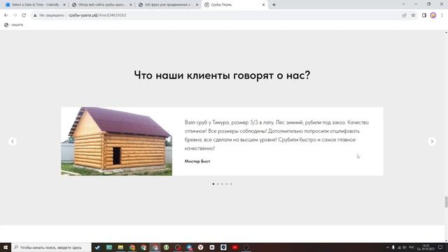448x252 pixels.
Task: Open the Chrome profile avatar
Action: click(x=433, y=15)
